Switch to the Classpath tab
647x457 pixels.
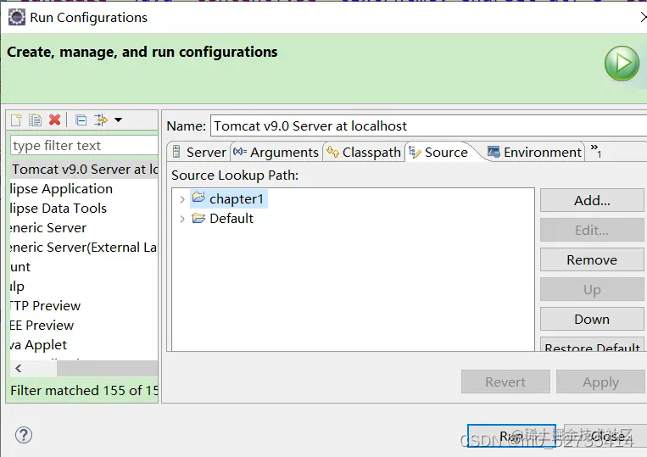point(363,153)
